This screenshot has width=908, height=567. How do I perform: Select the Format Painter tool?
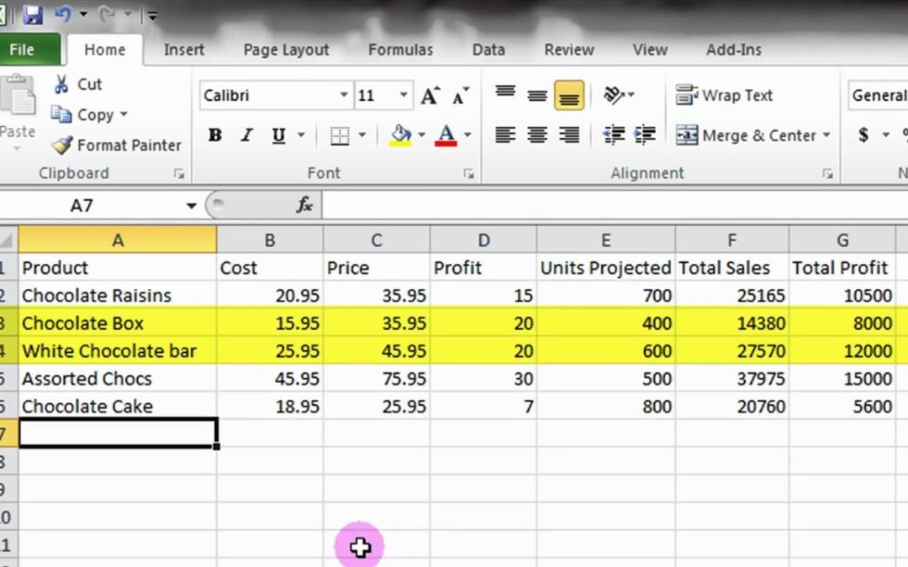pyautogui.click(x=116, y=144)
